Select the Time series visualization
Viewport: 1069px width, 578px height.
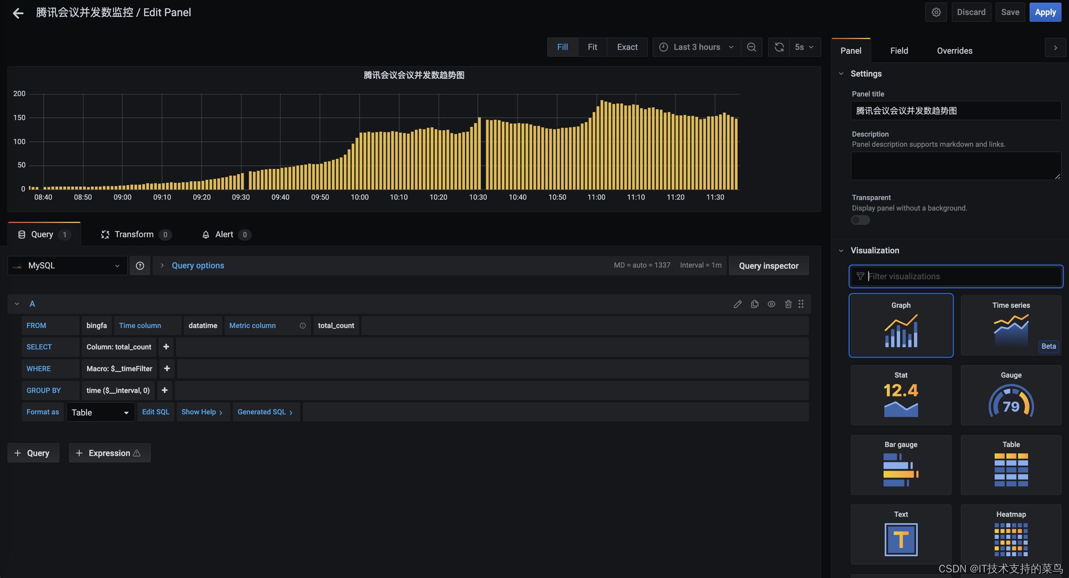point(1011,326)
